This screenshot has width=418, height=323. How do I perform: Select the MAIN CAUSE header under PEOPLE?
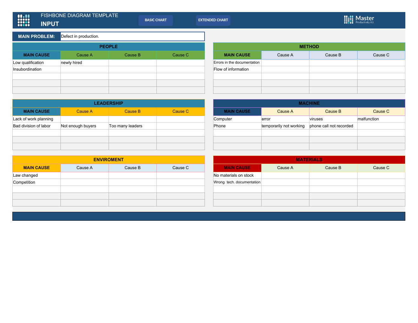(x=36, y=55)
